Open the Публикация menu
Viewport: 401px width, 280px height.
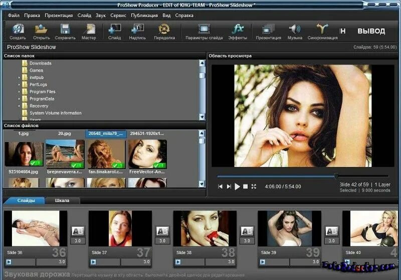[144, 15]
